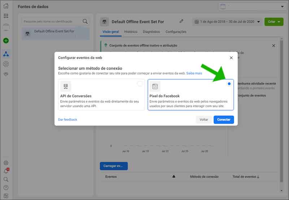The height and width of the screenshot is (200, 289).
Task: Expand the top-right account dropdown arrow
Action: click(x=282, y=7)
